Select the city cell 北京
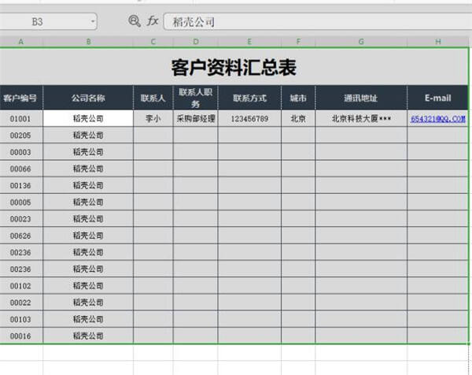Viewport: 472px width, 375px height. click(298, 118)
